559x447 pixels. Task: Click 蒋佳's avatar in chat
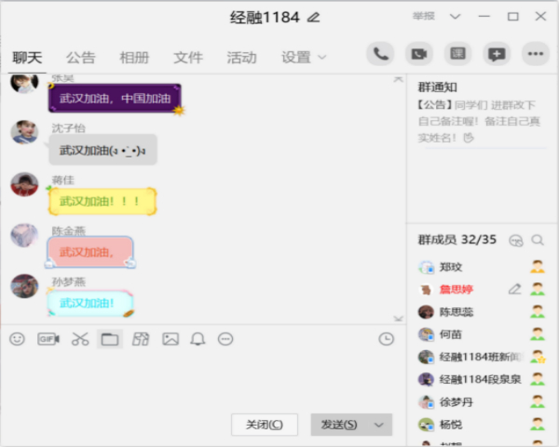click(x=24, y=184)
